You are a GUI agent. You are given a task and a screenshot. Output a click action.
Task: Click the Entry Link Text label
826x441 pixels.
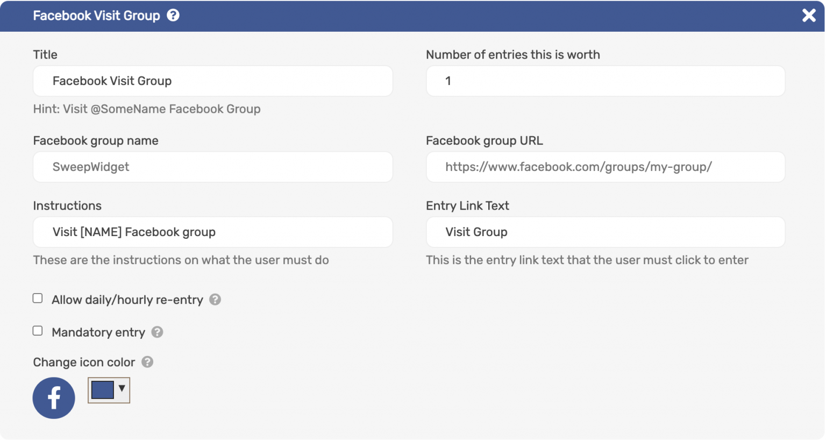click(467, 205)
